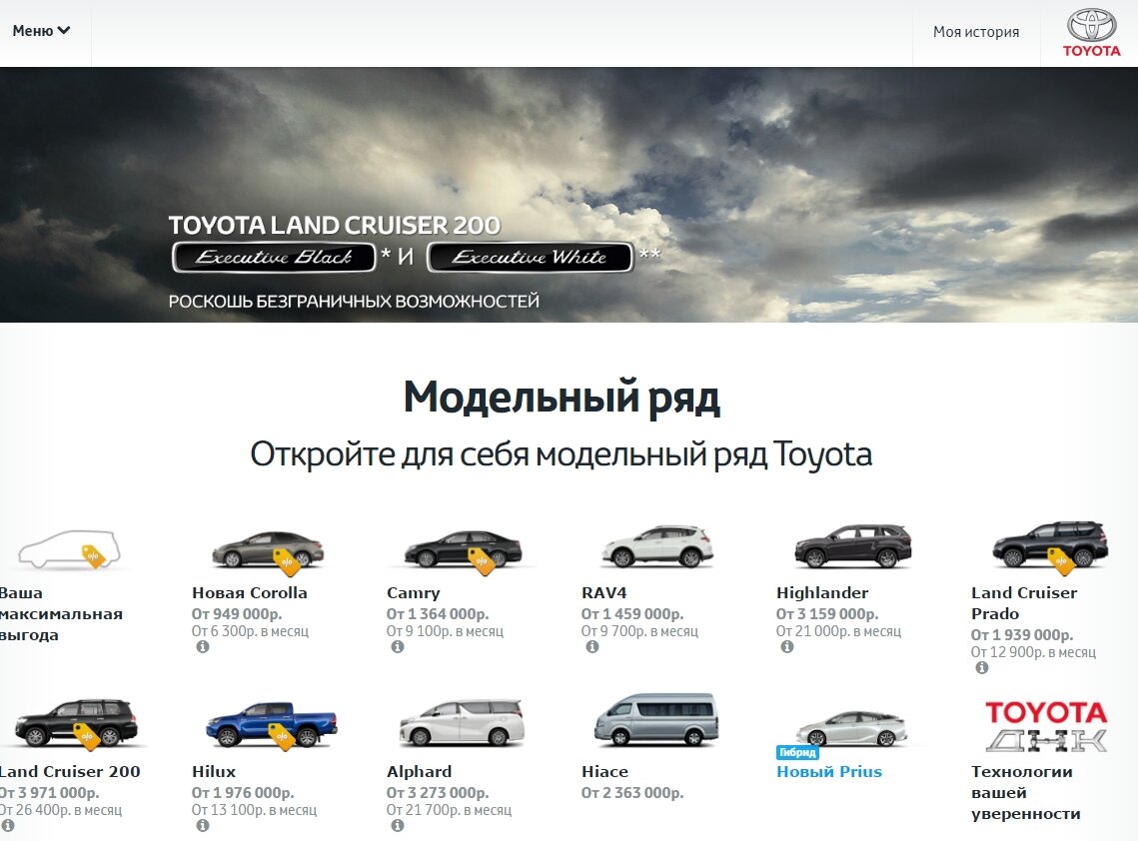Image resolution: width=1138 pixels, height=841 pixels.
Task: Show info icon under RAV4 price
Action: 592,646
